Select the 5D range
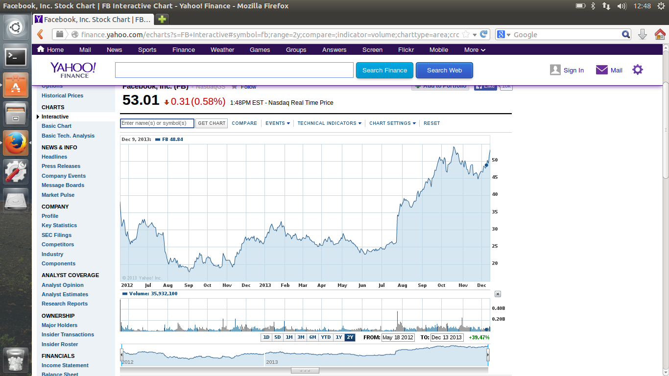 (x=278, y=337)
